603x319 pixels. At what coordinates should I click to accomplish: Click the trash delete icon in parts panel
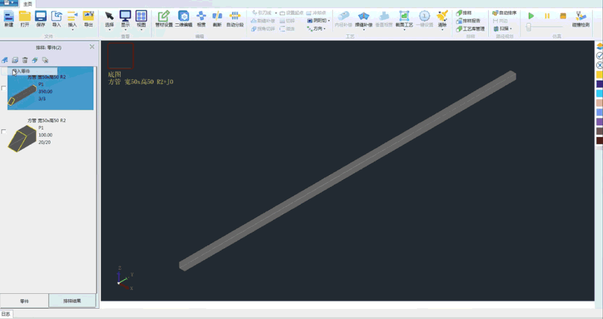(25, 60)
